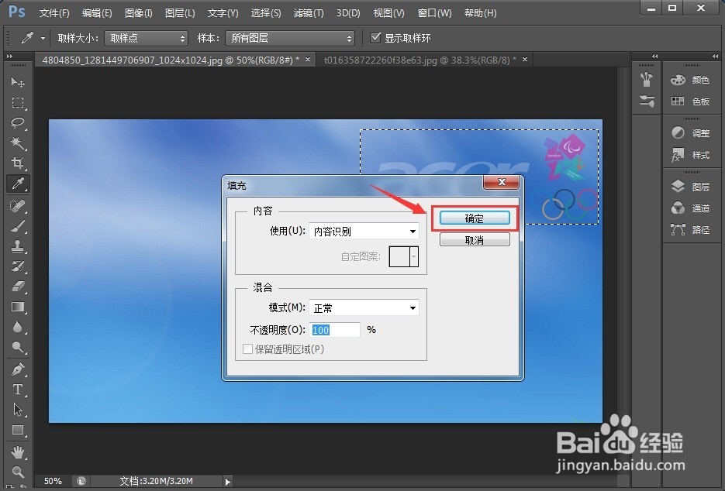Open the 自定图案 pattern picker swatch
This screenshot has width=725, height=491.
(x=403, y=256)
